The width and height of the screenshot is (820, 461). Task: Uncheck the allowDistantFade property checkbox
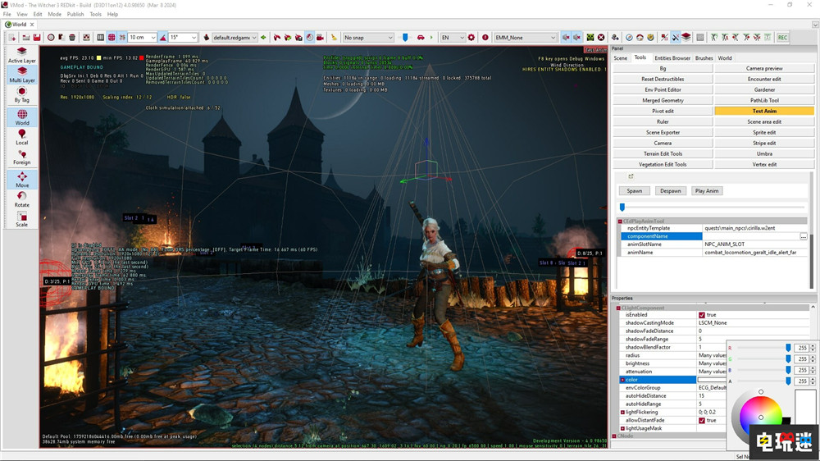click(702, 420)
